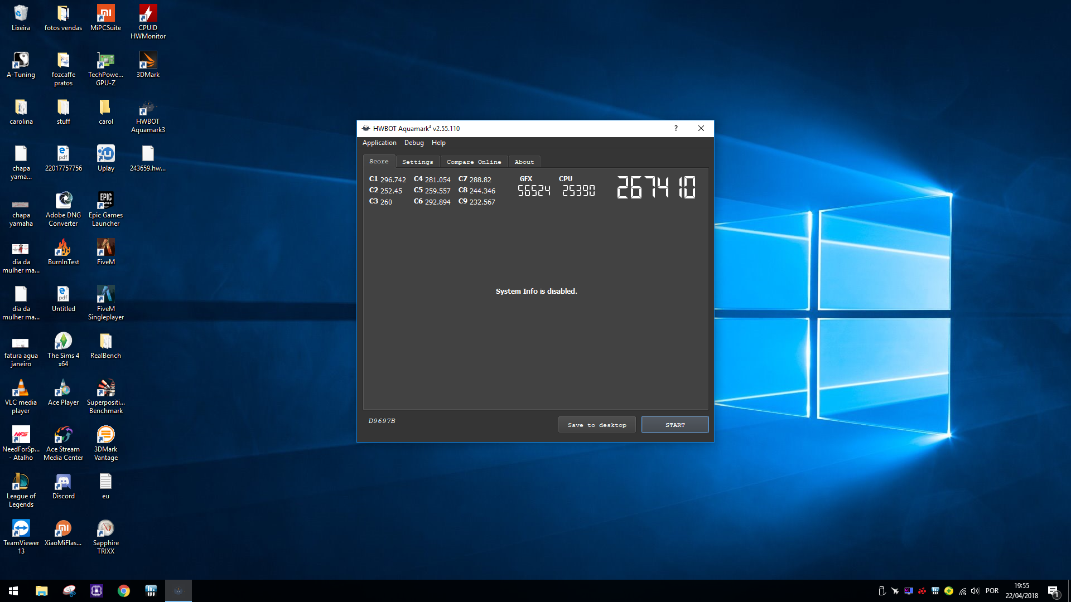The height and width of the screenshot is (602, 1071).
Task: Launch VLC media player shortcut
Action: [21, 396]
